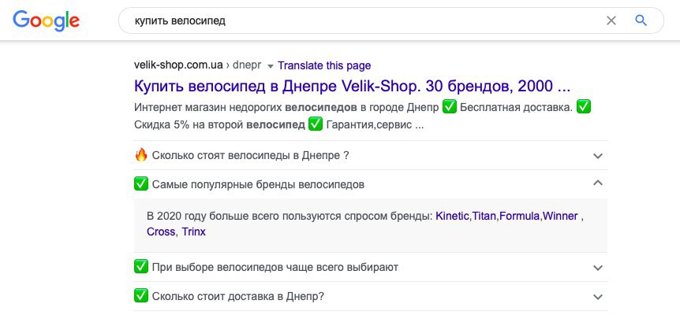
Task: Click the snippet text 'Интернет магазин недорогих велосипедов'
Action: click(246, 107)
